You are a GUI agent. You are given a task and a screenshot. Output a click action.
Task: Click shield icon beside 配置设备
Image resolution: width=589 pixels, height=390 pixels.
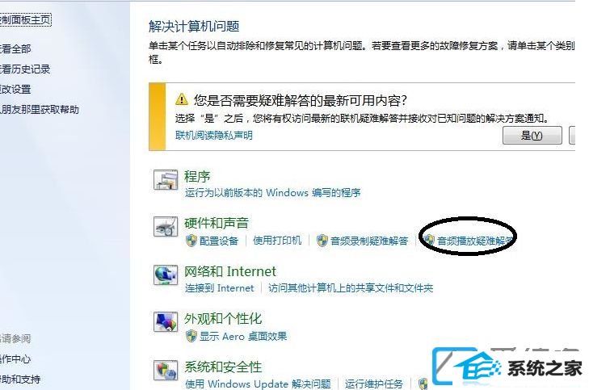[x=191, y=241]
